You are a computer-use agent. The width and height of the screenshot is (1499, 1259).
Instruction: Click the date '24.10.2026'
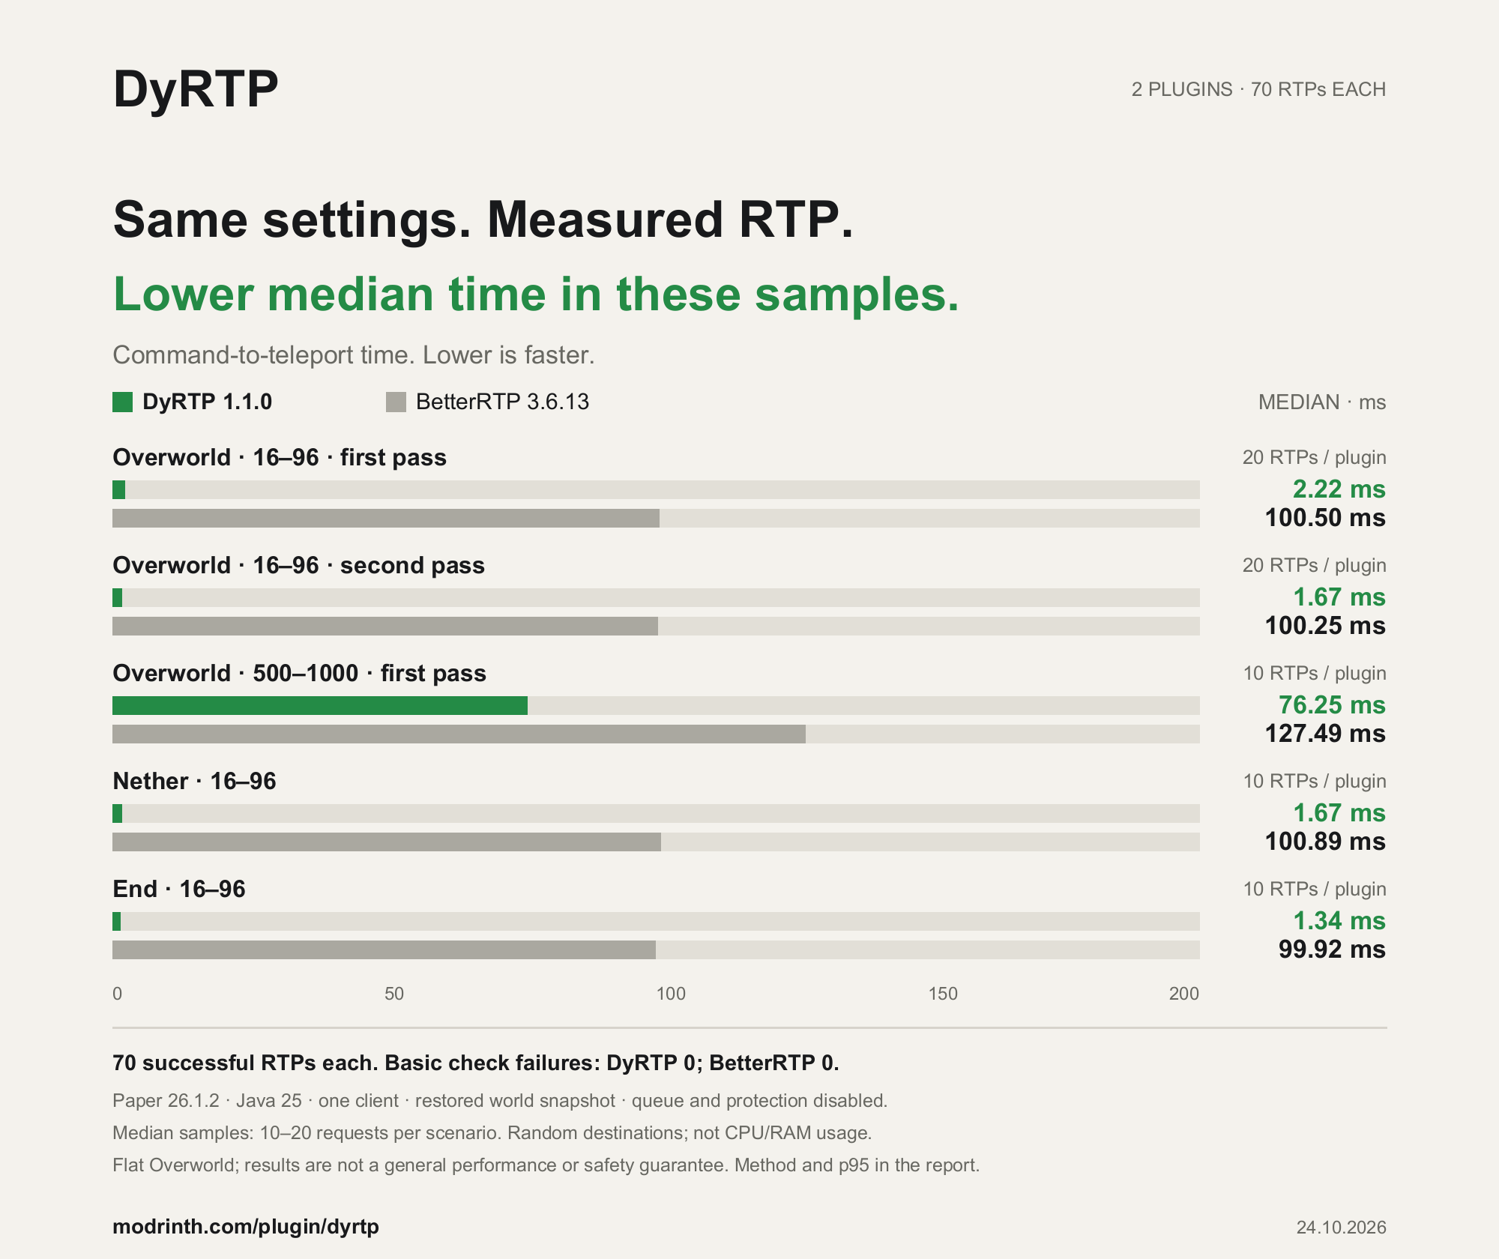[x=1341, y=1228]
